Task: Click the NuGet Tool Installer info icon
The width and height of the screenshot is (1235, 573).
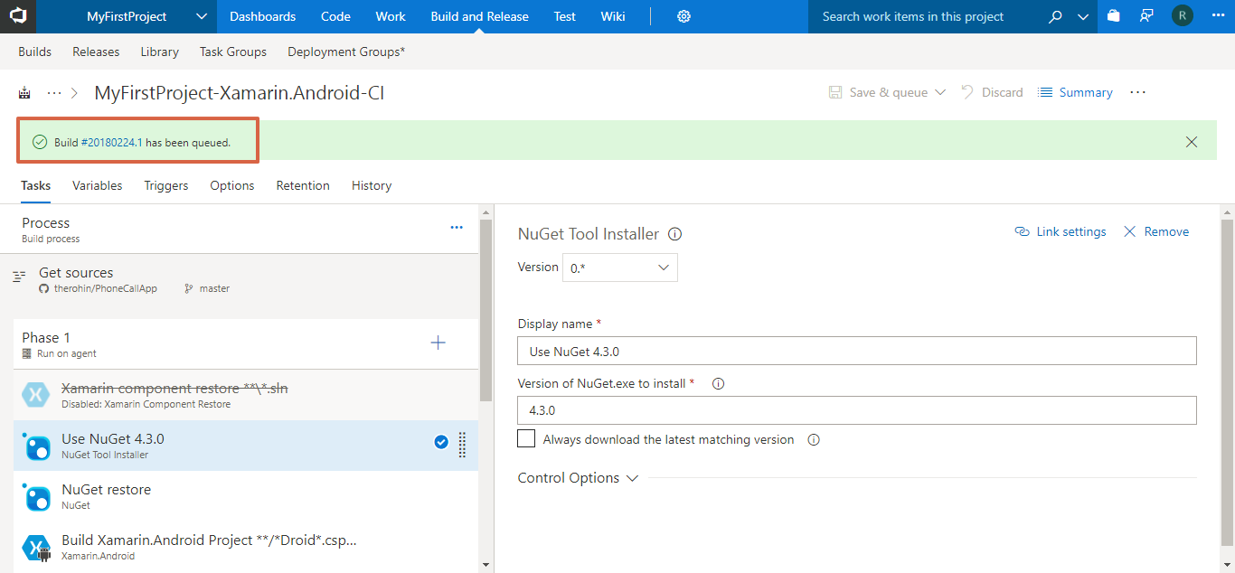Action: pos(674,234)
